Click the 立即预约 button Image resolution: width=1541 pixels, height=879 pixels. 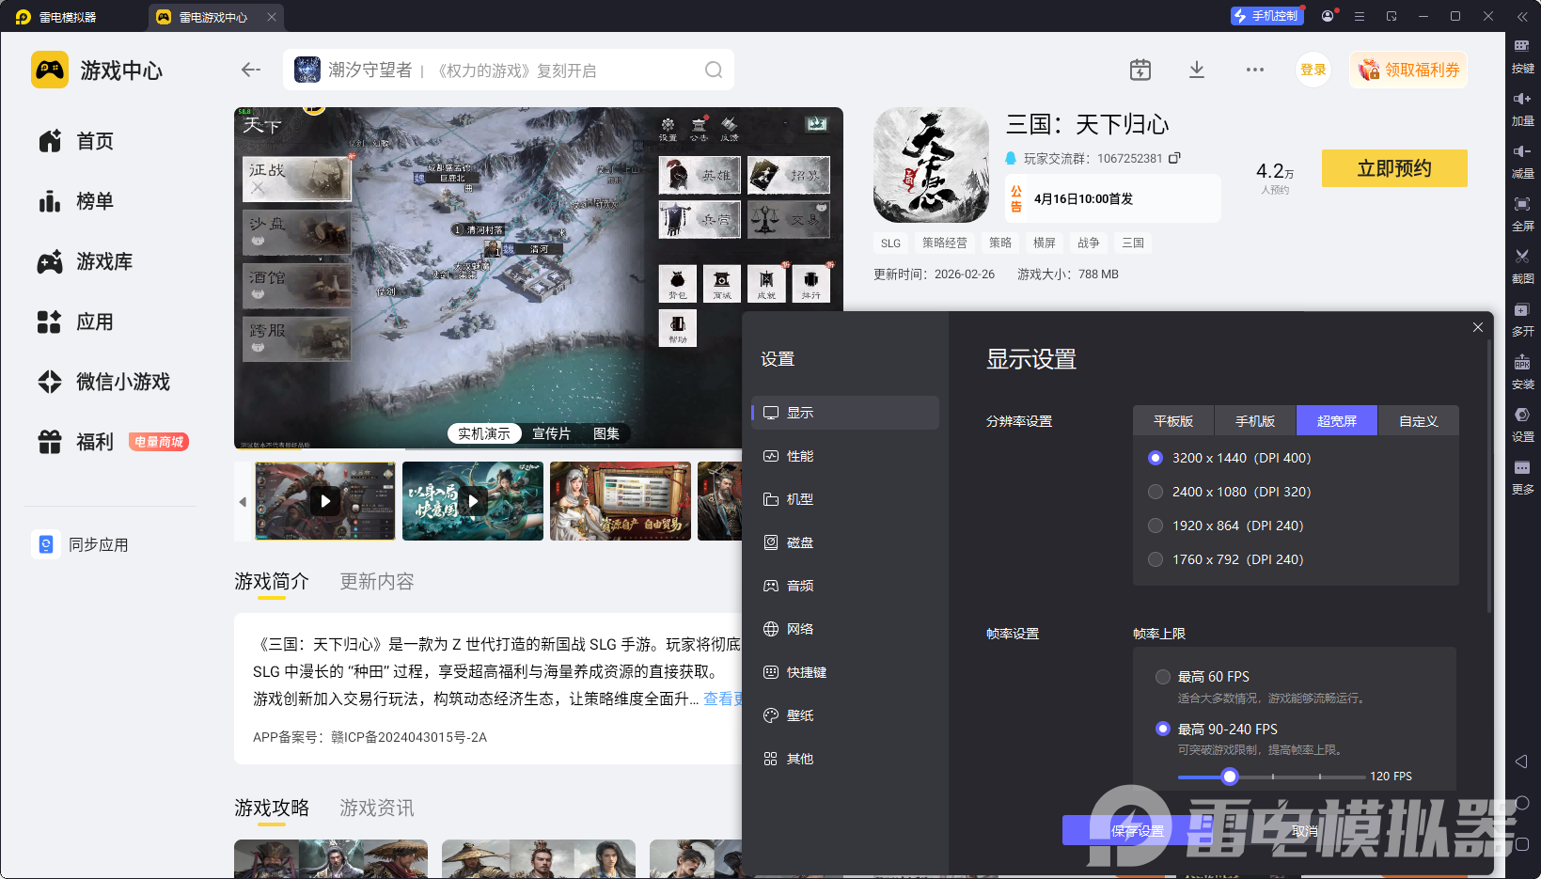(1394, 168)
